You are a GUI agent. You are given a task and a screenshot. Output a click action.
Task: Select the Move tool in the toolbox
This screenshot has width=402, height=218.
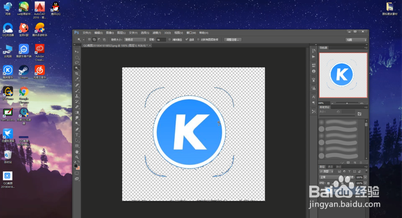click(x=77, y=52)
